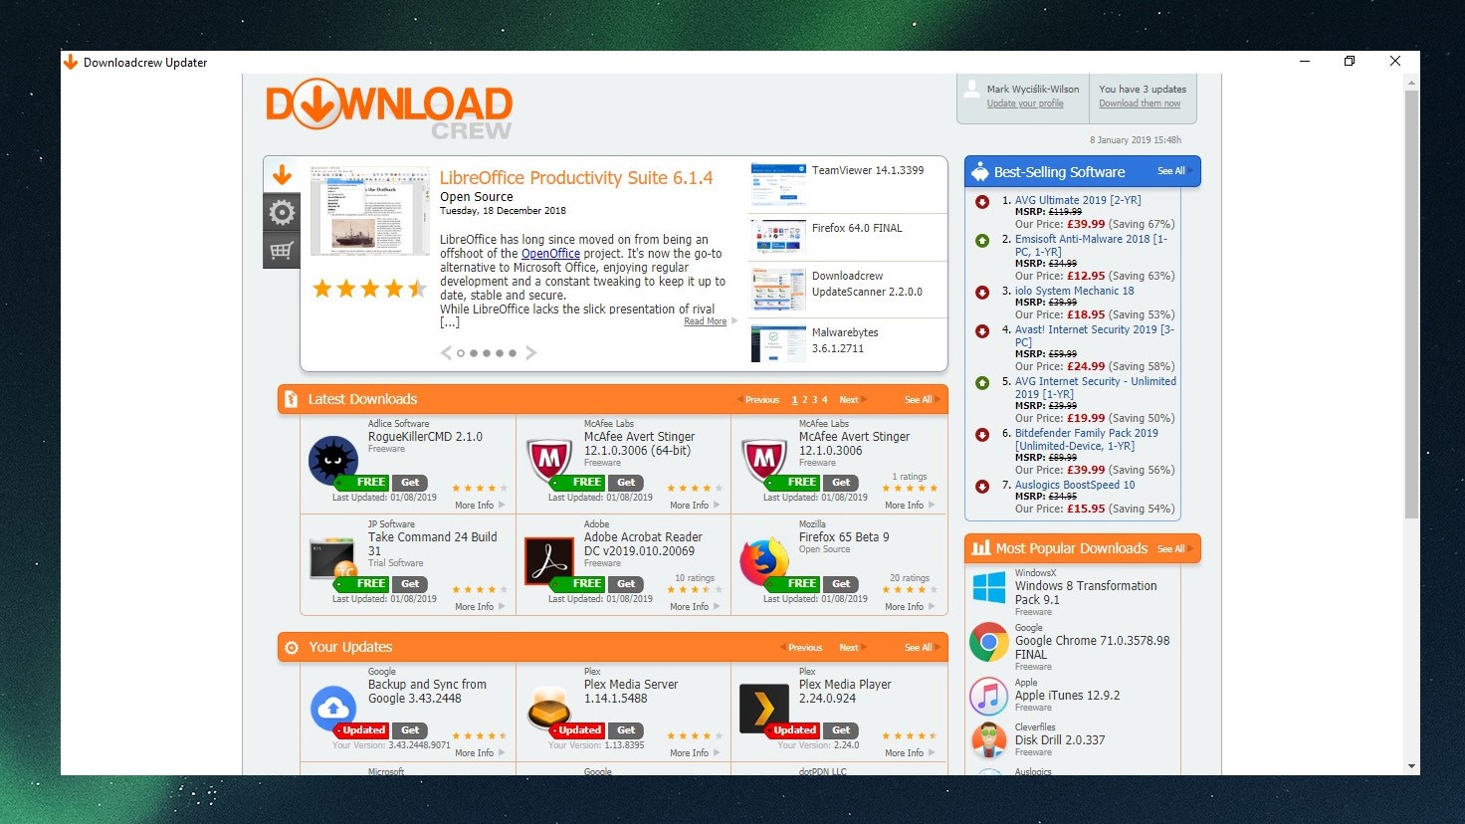Click Get button for Adobe Acrobat Reader

tap(626, 584)
